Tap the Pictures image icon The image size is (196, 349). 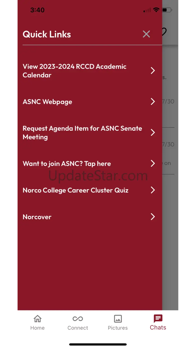(118, 319)
